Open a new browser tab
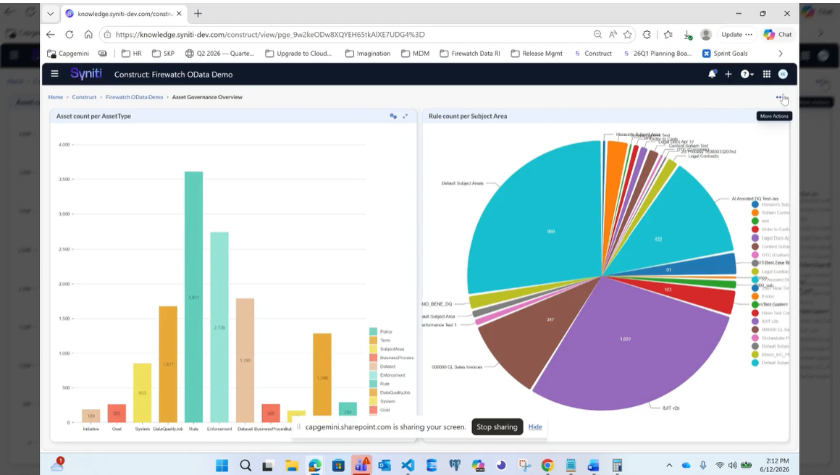This screenshot has width=840, height=475. (198, 13)
